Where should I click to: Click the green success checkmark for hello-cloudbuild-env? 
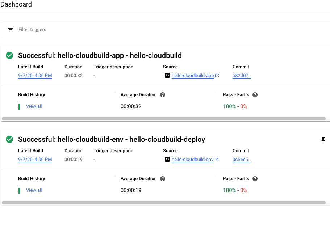(9, 139)
